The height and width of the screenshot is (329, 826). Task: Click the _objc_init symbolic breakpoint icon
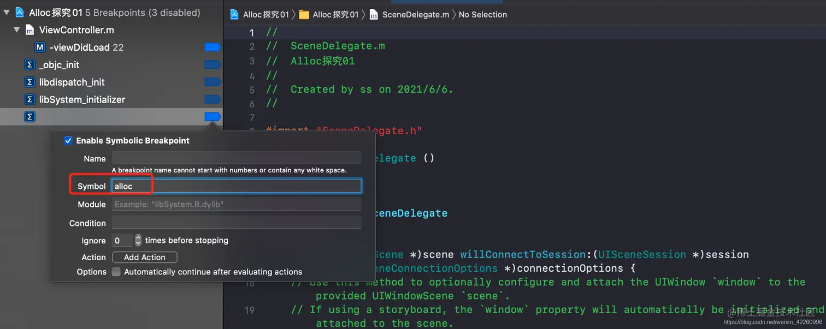[x=30, y=65]
